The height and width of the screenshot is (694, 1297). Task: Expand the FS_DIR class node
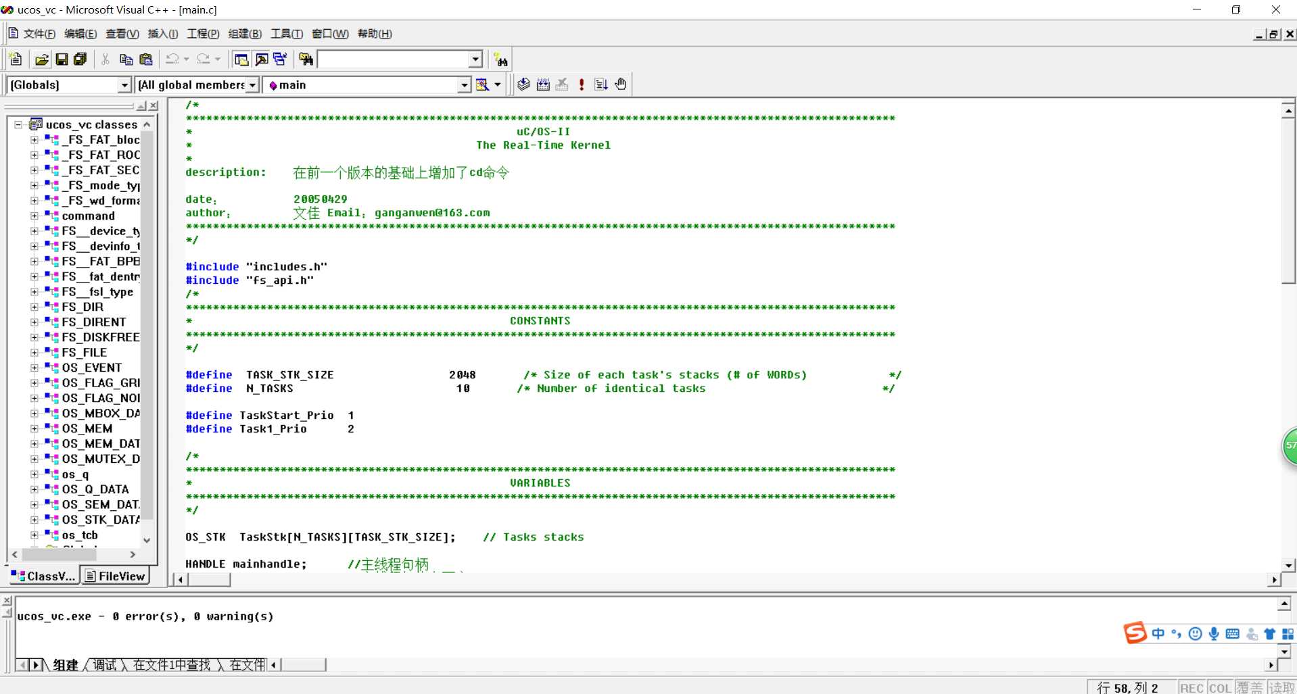click(x=34, y=307)
